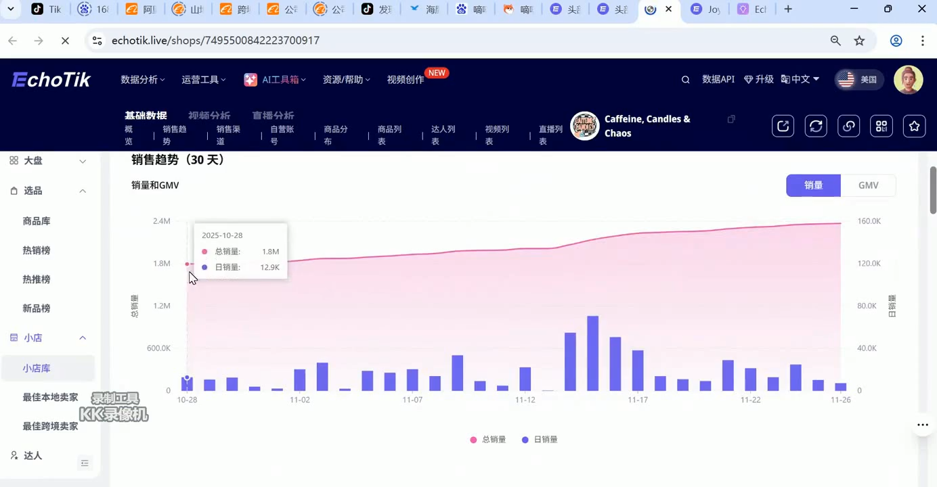Click the refresh data icon
937x487 pixels.
tap(816, 126)
